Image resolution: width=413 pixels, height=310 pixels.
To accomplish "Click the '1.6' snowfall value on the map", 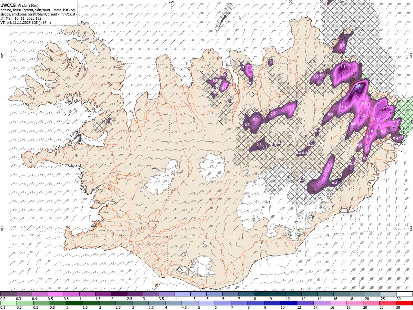I will pyautogui.click(x=250, y=70).
